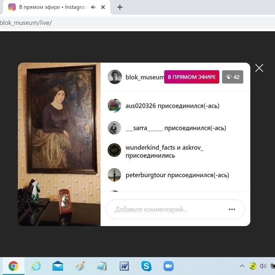The height and width of the screenshot is (275, 275).
Task: Click the comment input field
Action: pyautogui.click(x=164, y=209)
